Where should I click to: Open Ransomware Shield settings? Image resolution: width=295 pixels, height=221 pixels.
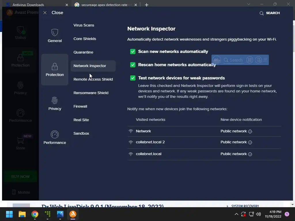(91, 93)
